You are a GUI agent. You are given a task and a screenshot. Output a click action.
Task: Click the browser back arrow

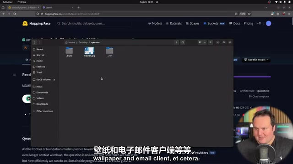[x=4, y=14]
